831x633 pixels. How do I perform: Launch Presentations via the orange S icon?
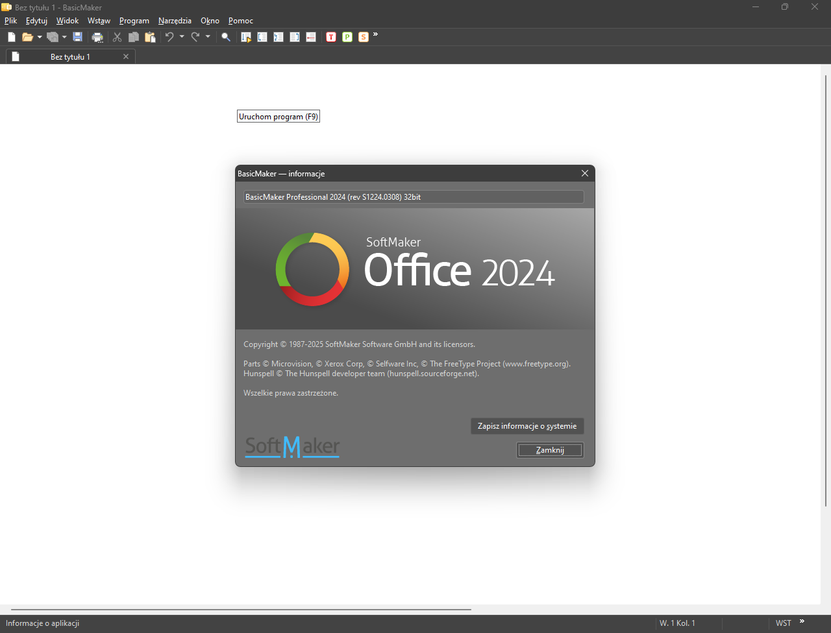[x=364, y=37]
